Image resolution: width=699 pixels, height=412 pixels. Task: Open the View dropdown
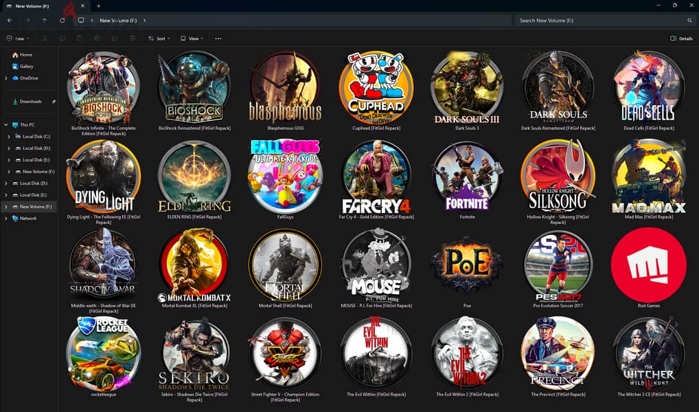point(192,38)
